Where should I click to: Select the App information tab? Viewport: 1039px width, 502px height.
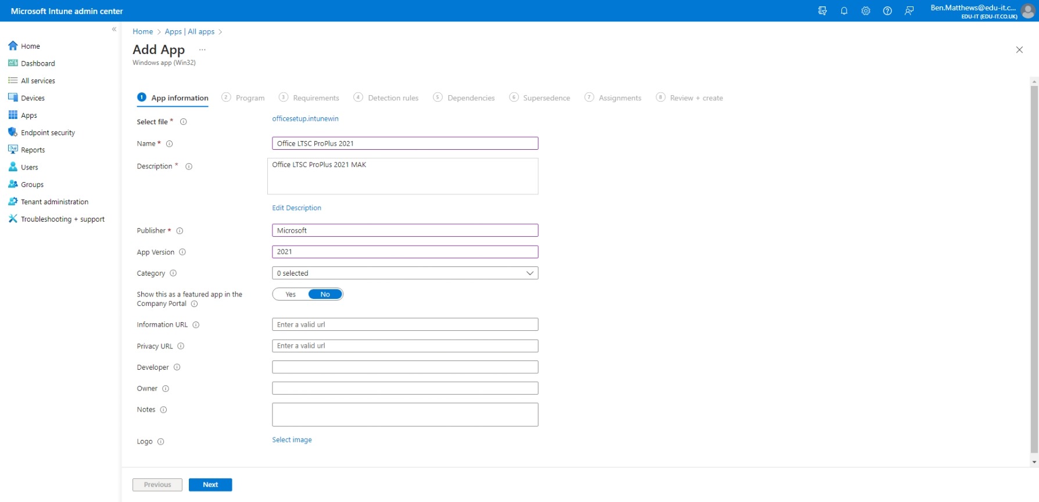[173, 98]
